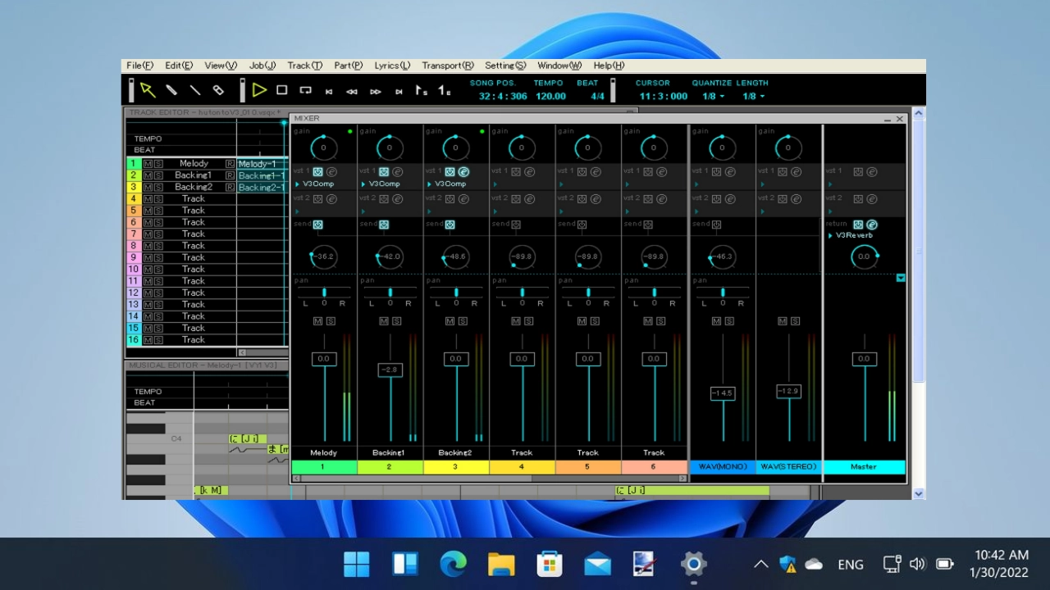Enable send on mixer channel 4
The width and height of the screenshot is (1050, 590).
click(x=516, y=225)
